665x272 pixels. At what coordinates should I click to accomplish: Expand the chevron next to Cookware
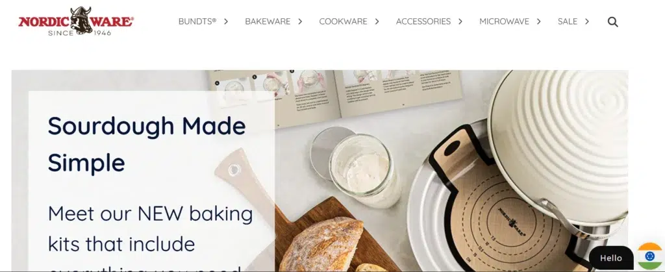point(377,21)
